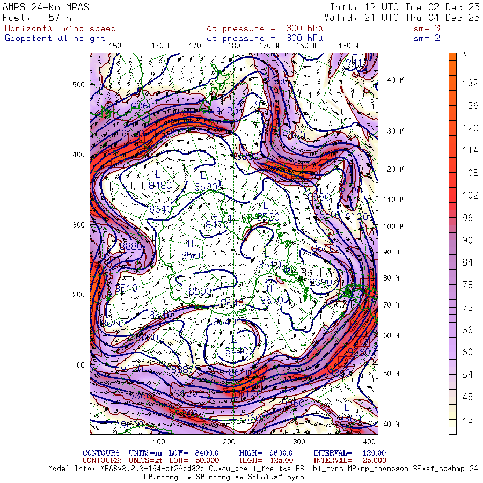
Task: Click the "LW:rrtmg_lw SW:rrtmg_sw" footer line
Action: point(224,477)
